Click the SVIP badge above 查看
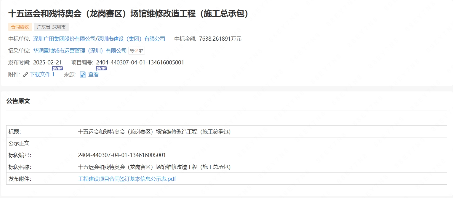This screenshot has height=198, width=453. tap(101, 68)
